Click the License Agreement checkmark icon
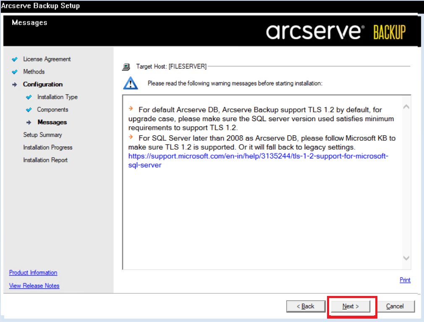 [15, 59]
